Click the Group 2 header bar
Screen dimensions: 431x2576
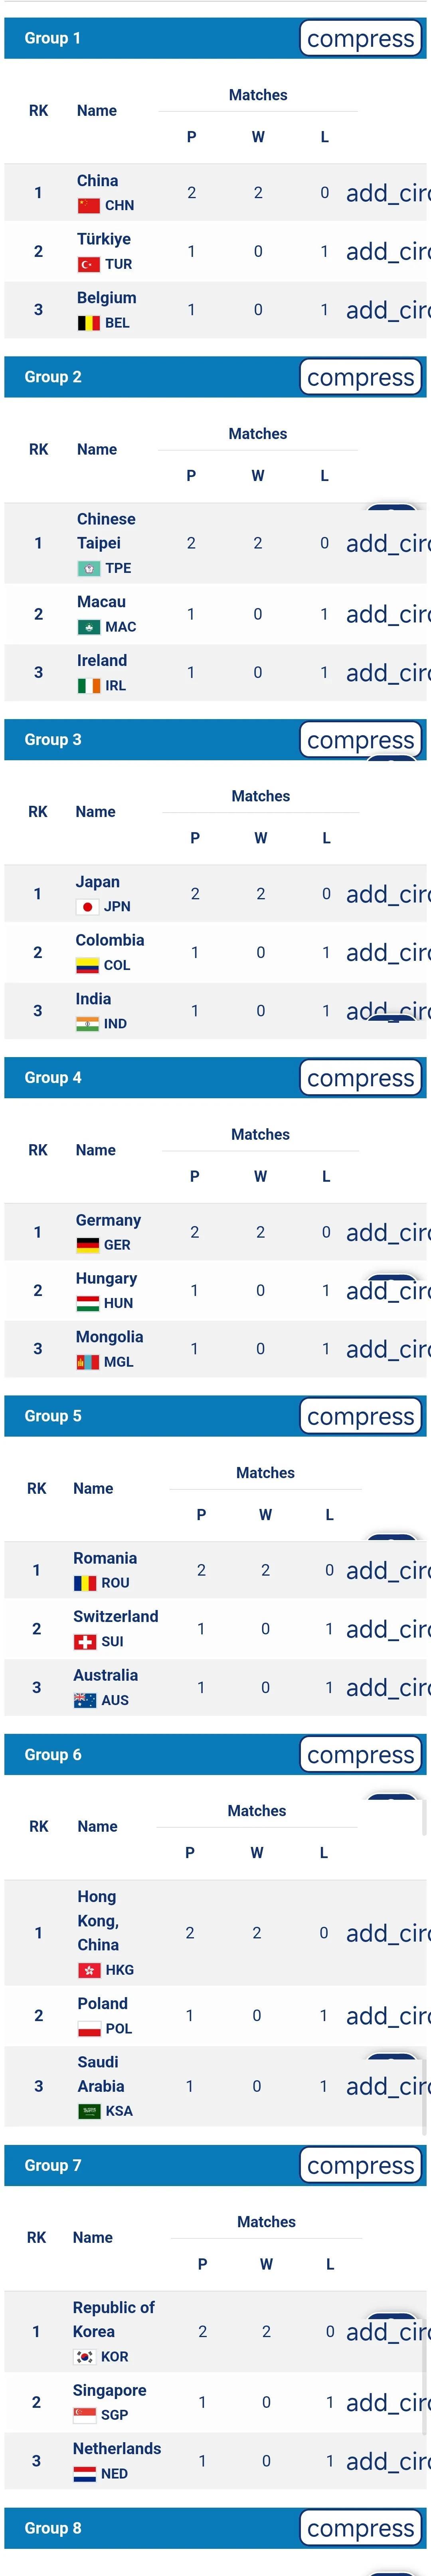tap(150, 377)
